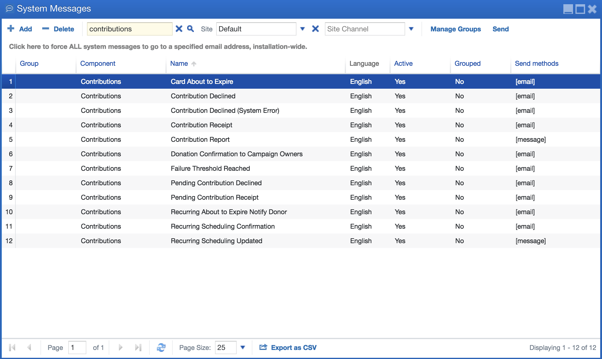Select the Contribution Report row
The height and width of the screenshot is (359, 602).
click(301, 139)
